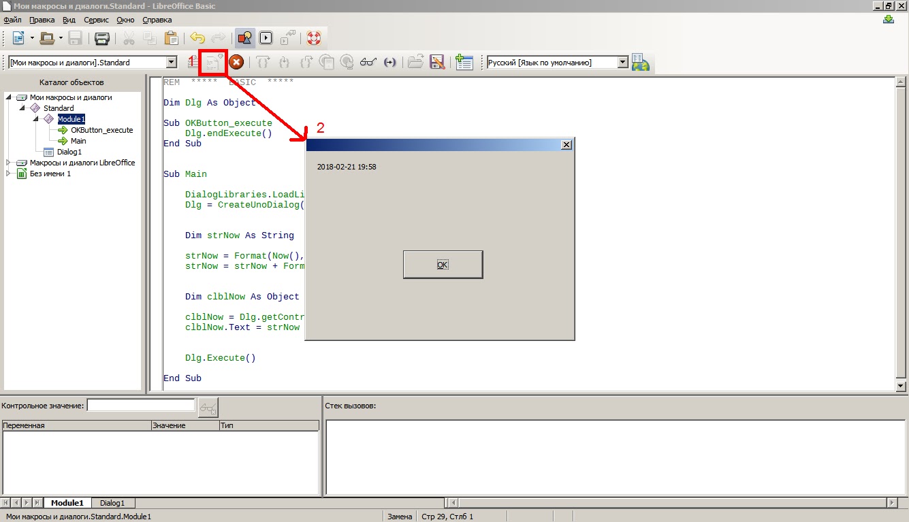Click the Copy icon
Image resolution: width=909 pixels, height=522 pixels.
pos(150,38)
